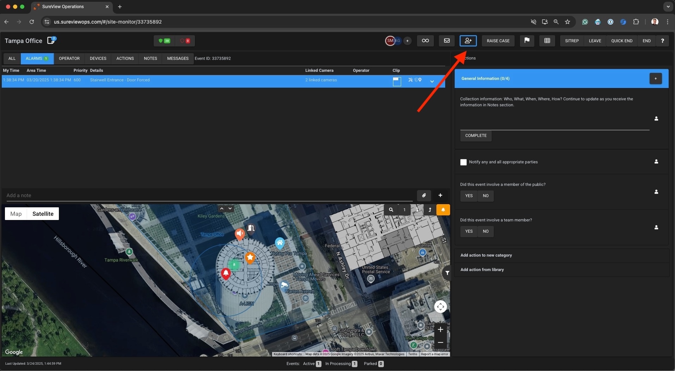The width and height of the screenshot is (675, 371).
Task: Open Add action to new category
Action: pyautogui.click(x=562, y=256)
